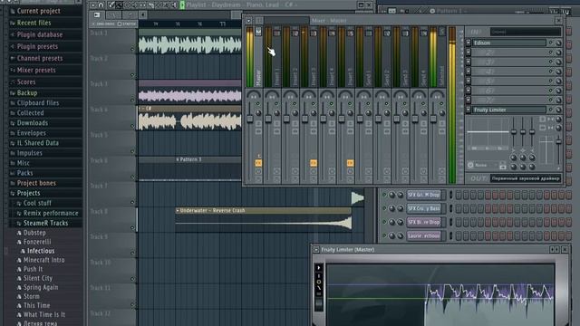Image resolution: width=580 pixels, height=326 pixels.
Task: Select the Minecraft Intro project file
Action: pyautogui.click(x=43, y=260)
